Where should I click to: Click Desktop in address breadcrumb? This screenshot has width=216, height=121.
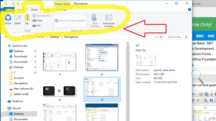click(x=54, y=37)
